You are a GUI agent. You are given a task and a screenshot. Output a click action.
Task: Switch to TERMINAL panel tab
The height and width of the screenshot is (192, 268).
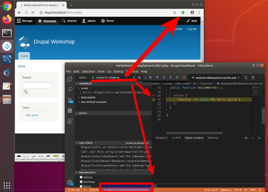point(213,138)
